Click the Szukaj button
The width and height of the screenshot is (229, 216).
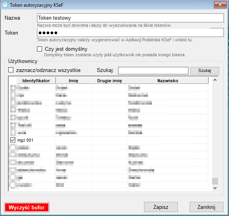(x=205, y=70)
